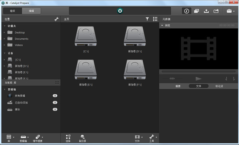Click the preview video area
The width and height of the screenshot is (239, 145).
pyautogui.click(x=199, y=49)
